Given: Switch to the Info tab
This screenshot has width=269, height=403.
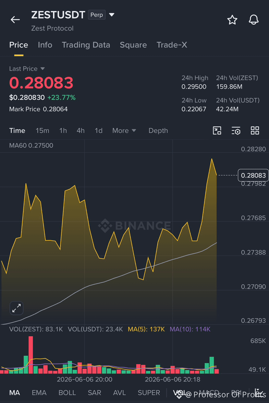Looking at the screenshot, I should tap(45, 45).
